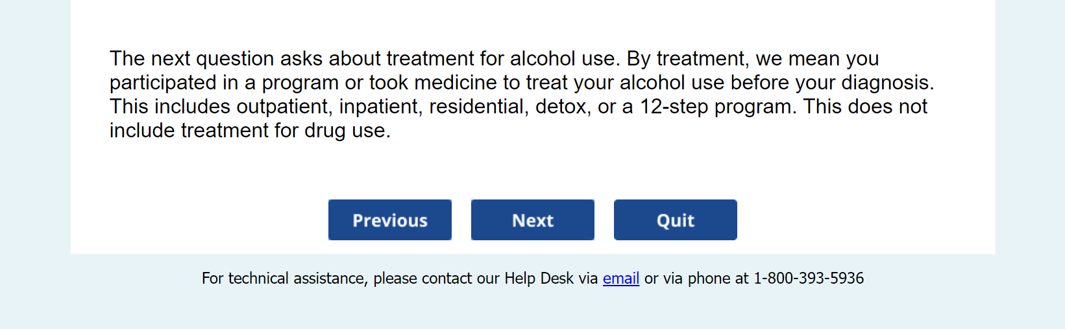Click the word "residential" in the paragraph
The image size is (1065, 329).
coord(476,107)
